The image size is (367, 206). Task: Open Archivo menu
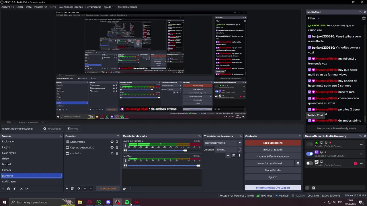[7, 7]
